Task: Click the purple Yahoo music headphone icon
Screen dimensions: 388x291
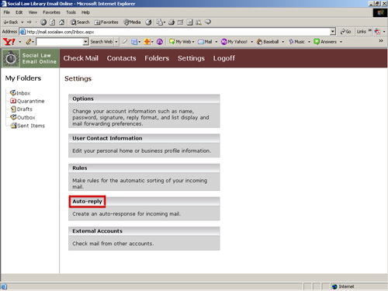Action: pyautogui.click(x=160, y=42)
